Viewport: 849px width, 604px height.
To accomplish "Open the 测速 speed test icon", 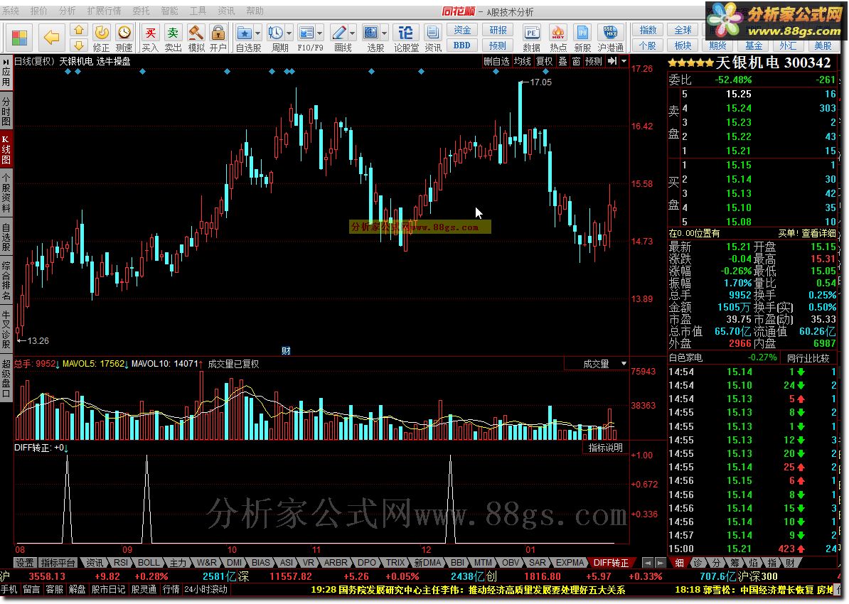I will click(124, 38).
